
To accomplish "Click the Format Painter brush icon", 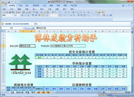I will pyautogui.click(x=52, y=12).
